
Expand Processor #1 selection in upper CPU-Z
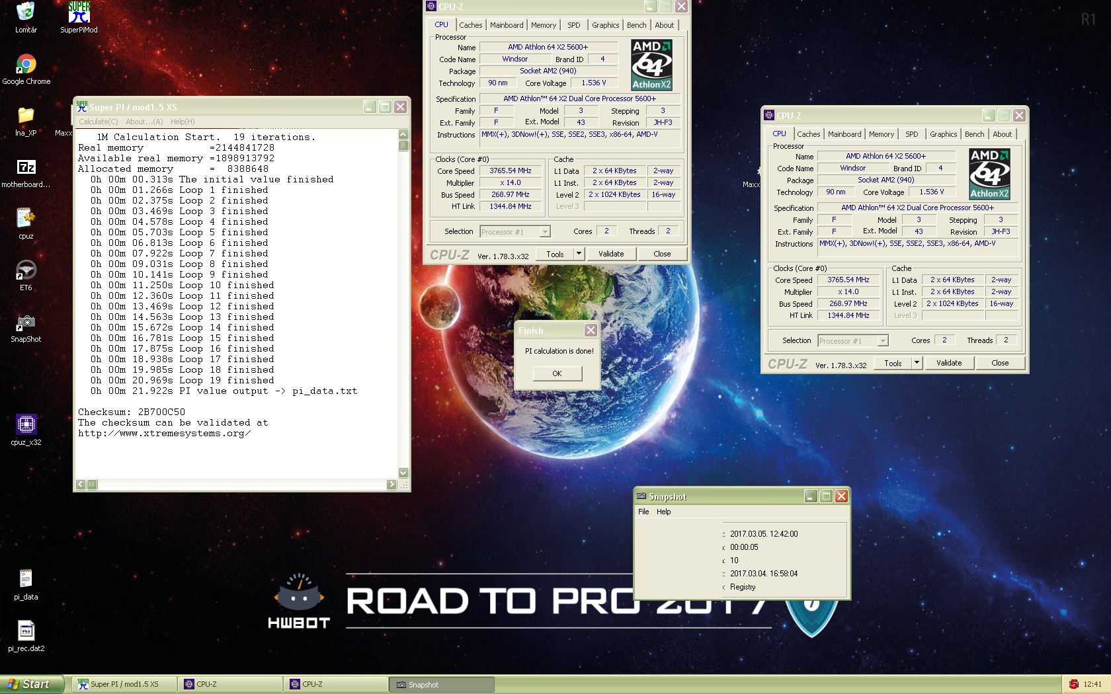[x=545, y=232]
